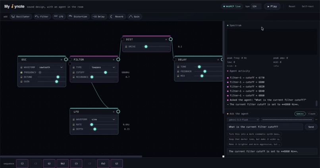The image size is (320, 168).
Task: Toggle lock icon beside FILTER TYPE
Action: tap(74, 67)
